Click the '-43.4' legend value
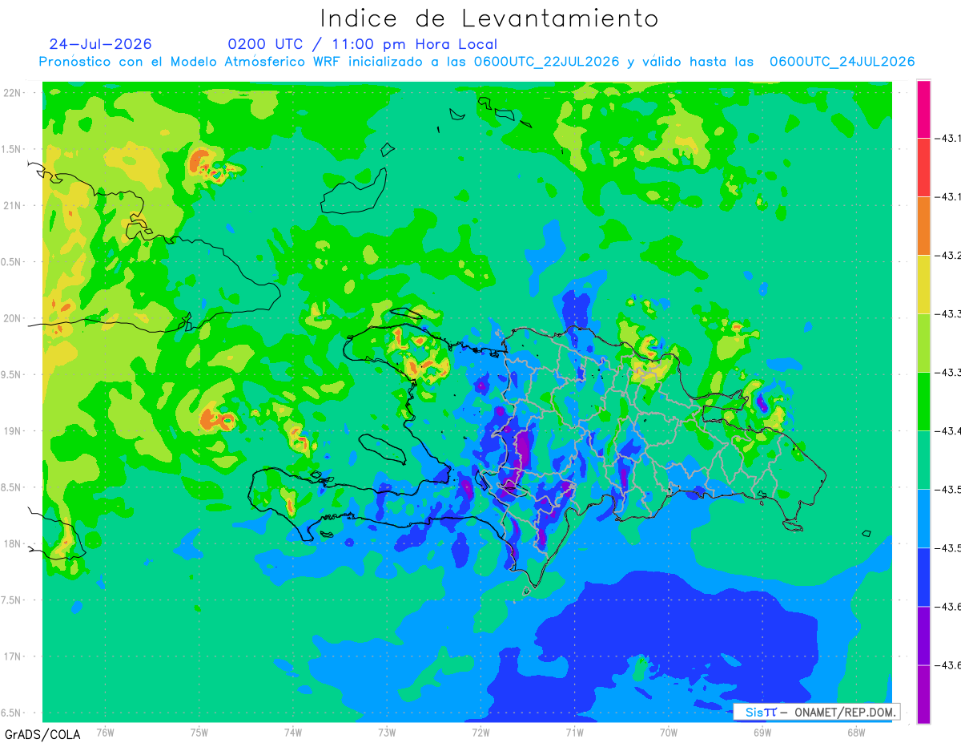961x743 pixels. click(949, 431)
